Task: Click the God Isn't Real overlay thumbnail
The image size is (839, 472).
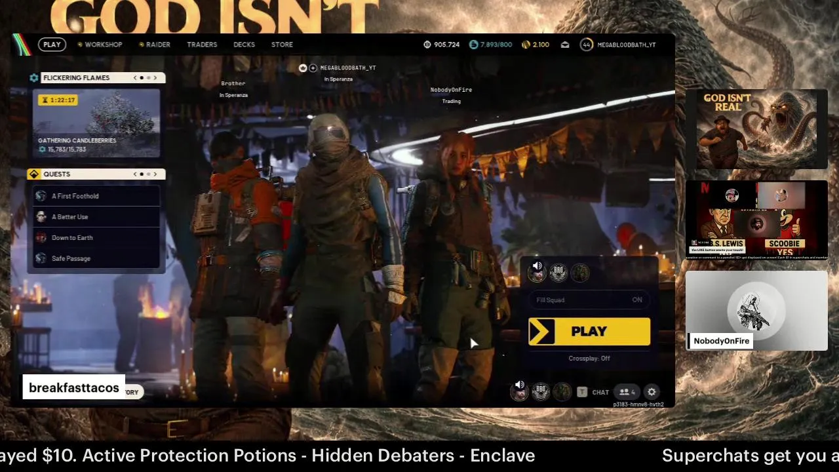Action: pyautogui.click(x=756, y=130)
